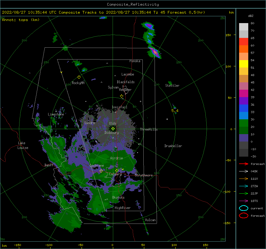Click the Sundre label
This screenshot has width=266, height=249.
90,123
